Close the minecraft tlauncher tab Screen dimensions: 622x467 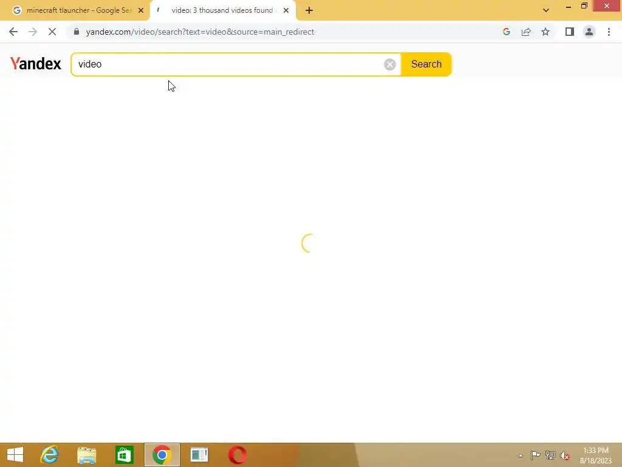[141, 10]
